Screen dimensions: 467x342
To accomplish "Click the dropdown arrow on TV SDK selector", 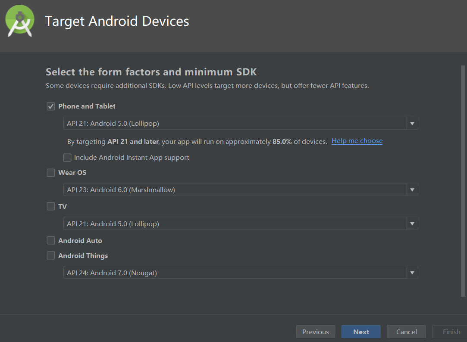I will [x=412, y=224].
